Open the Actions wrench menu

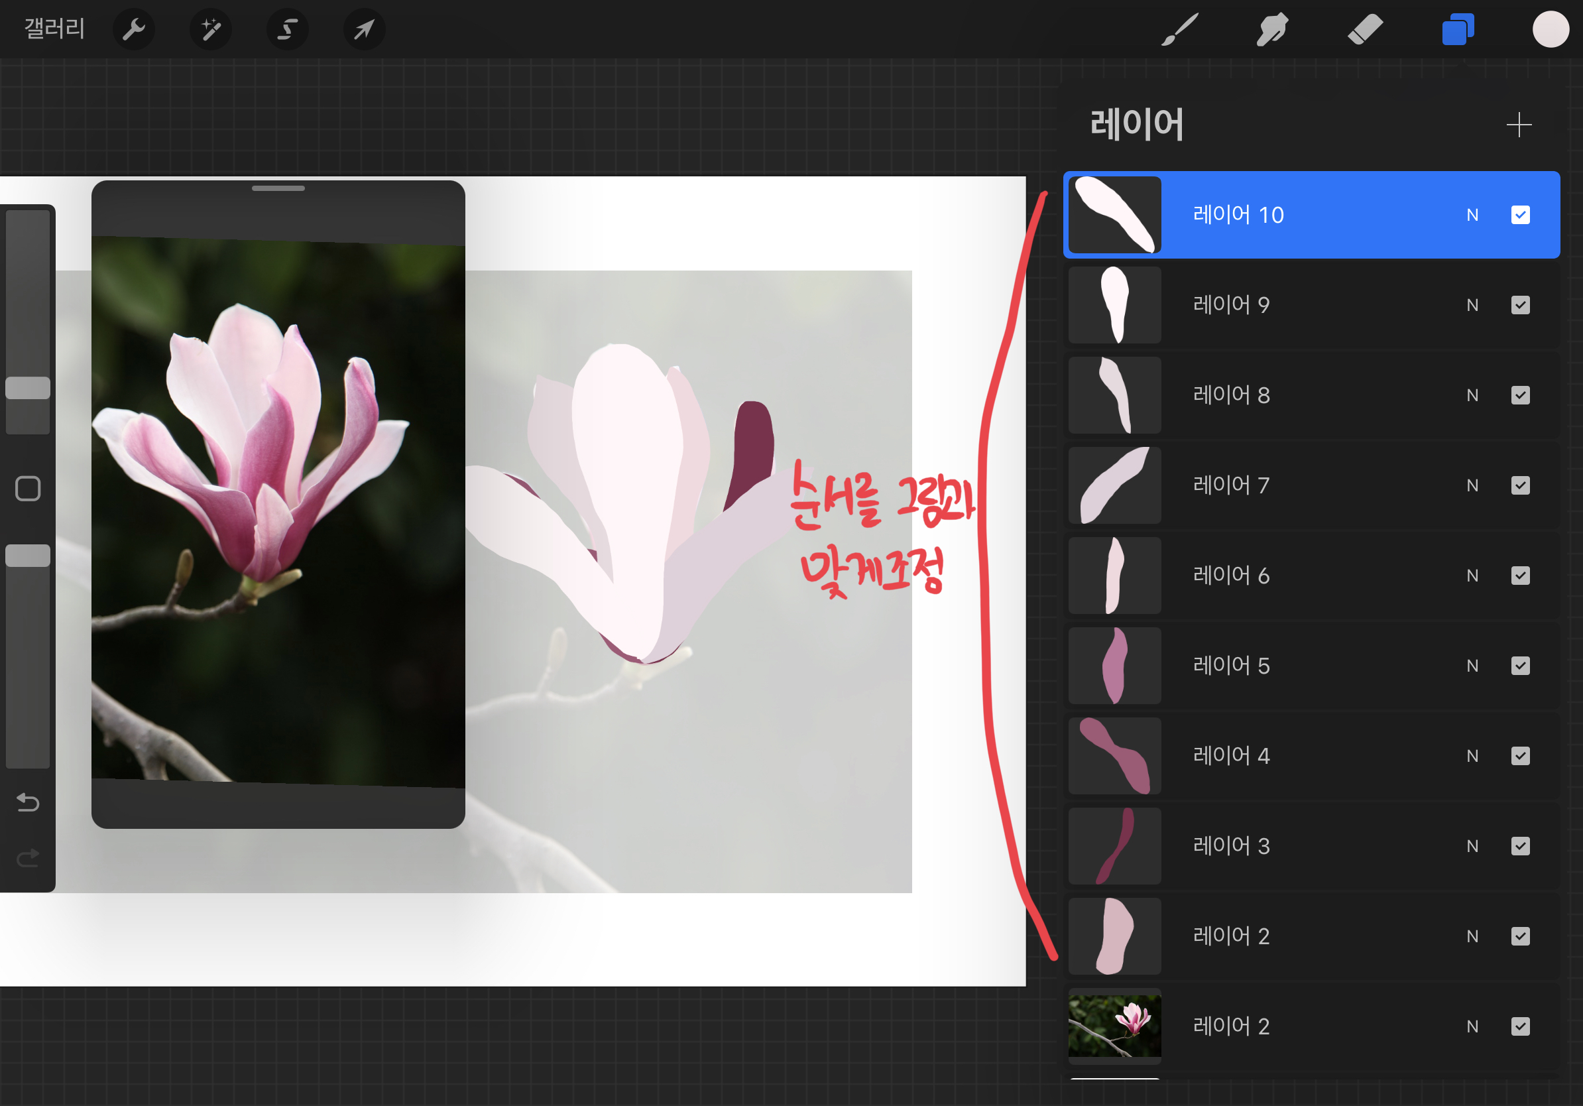[x=134, y=30]
